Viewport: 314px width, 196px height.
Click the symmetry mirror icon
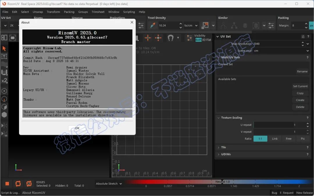(4, 126)
